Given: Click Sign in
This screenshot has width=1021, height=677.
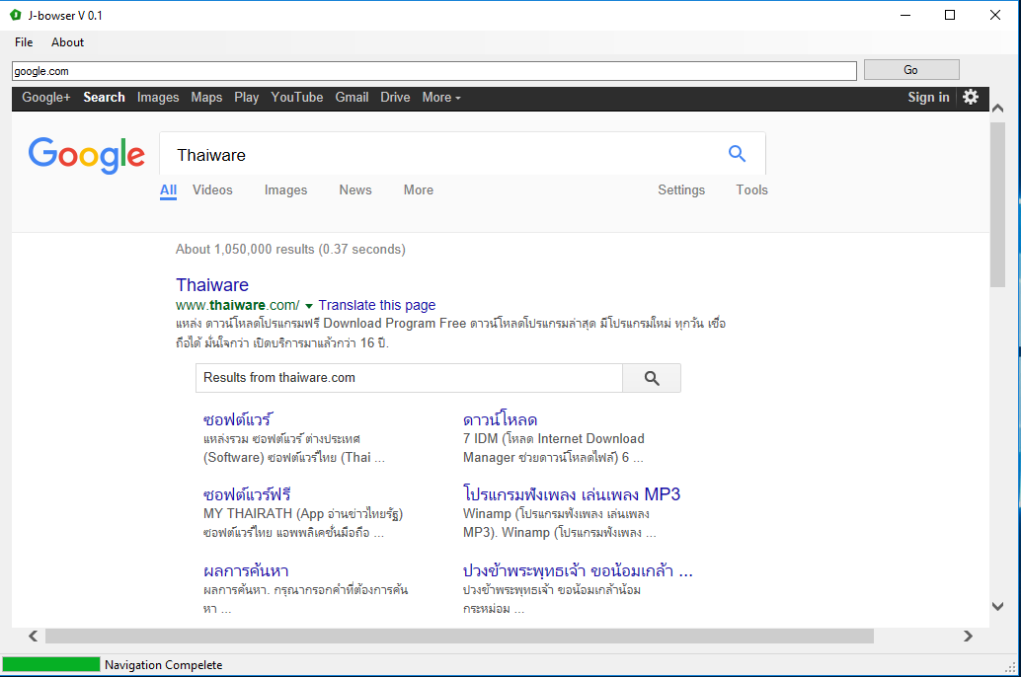Looking at the screenshot, I should (x=928, y=97).
